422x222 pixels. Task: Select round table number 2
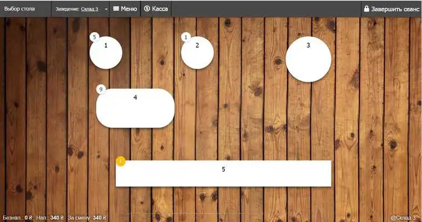pyautogui.click(x=197, y=53)
